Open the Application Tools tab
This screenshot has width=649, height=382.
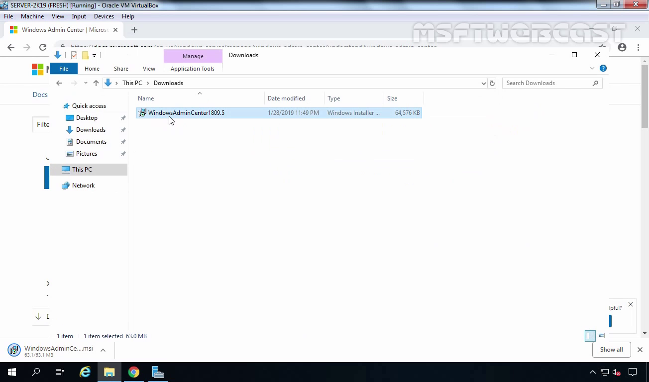[193, 69]
